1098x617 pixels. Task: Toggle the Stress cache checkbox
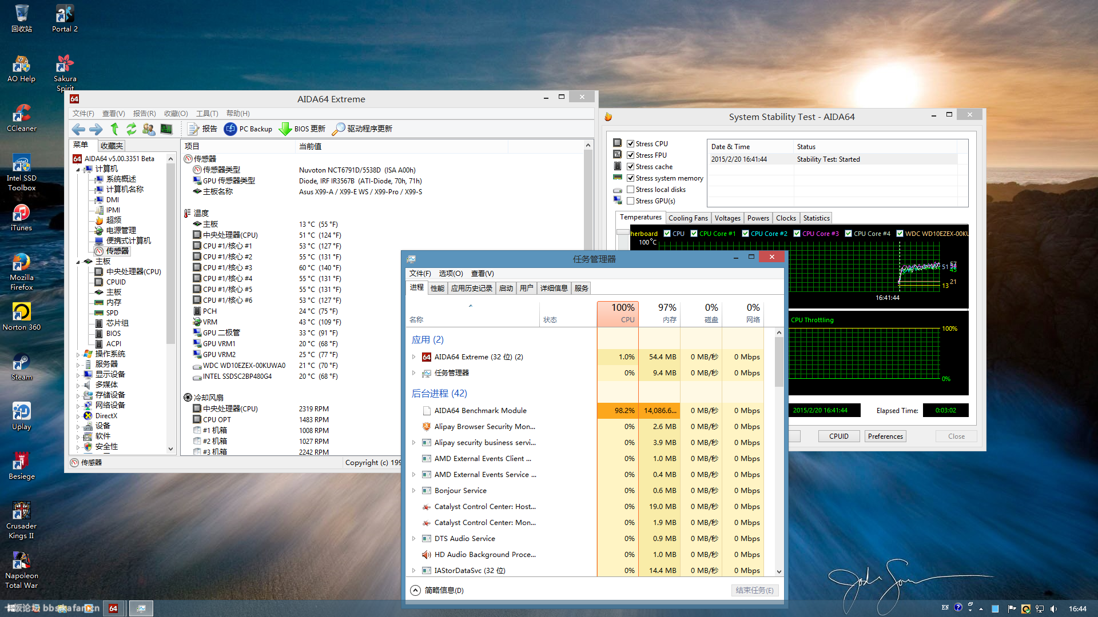pyautogui.click(x=630, y=167)
